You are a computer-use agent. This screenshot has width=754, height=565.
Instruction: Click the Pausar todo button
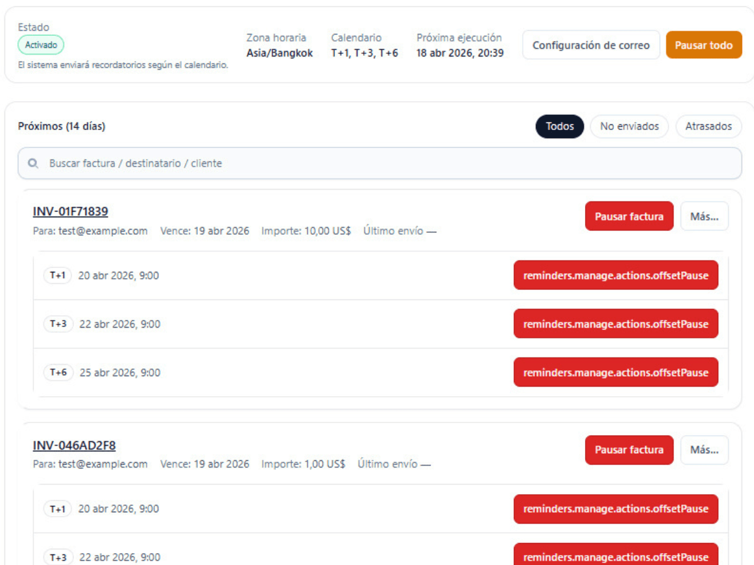point(704,45)
